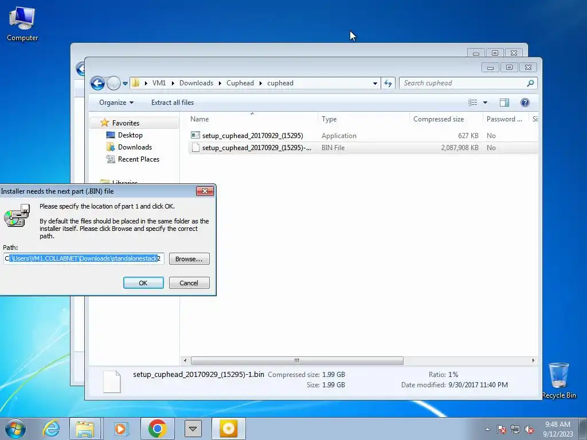Screen dimensions: 587x440
Task: Open Windows Explorer taskbar icon
Action: pos(85,429)
